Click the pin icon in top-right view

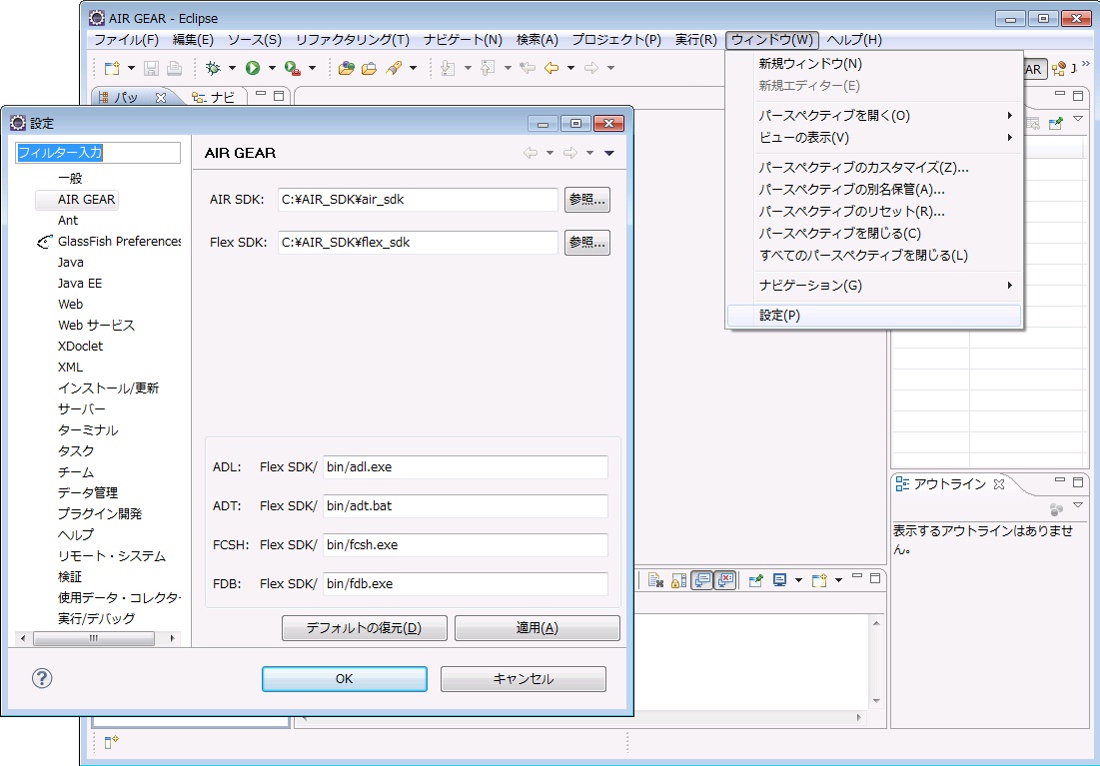[1055, 123]
